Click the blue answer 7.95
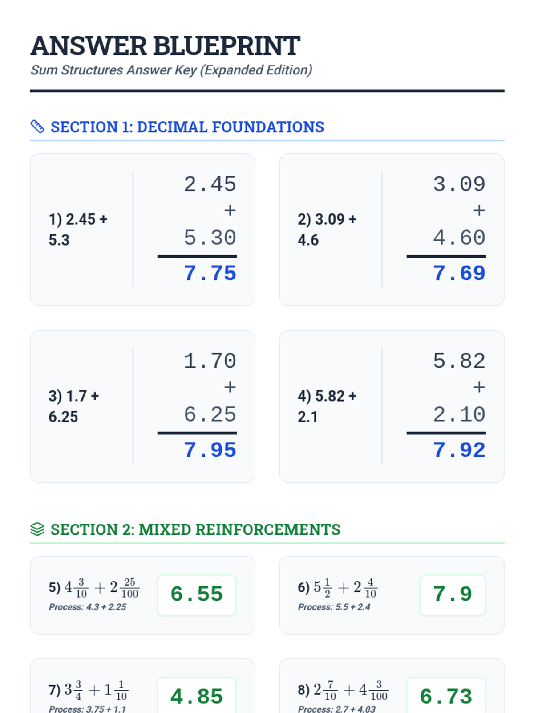534x713 pixels. click(210, 450)
